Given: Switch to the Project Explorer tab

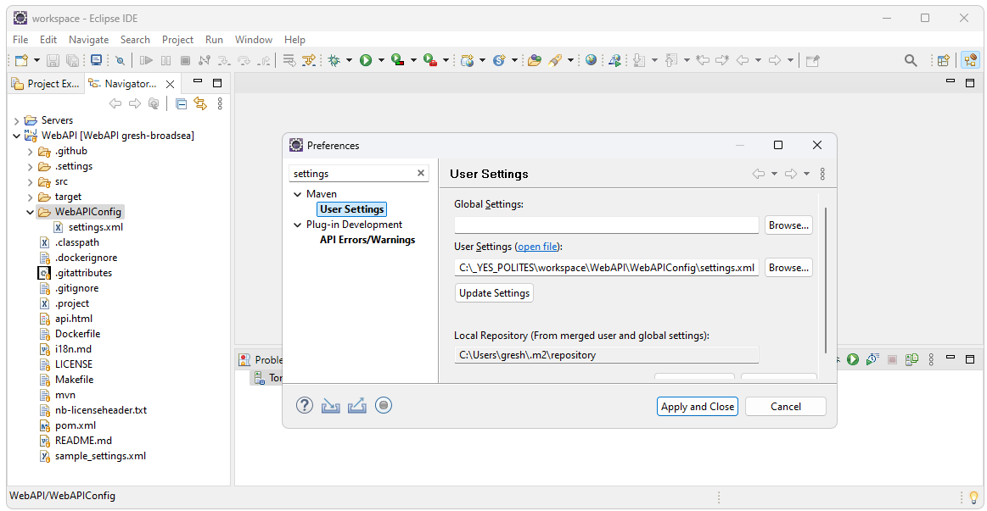Looking at the screenshot, I should pos(46,84).
